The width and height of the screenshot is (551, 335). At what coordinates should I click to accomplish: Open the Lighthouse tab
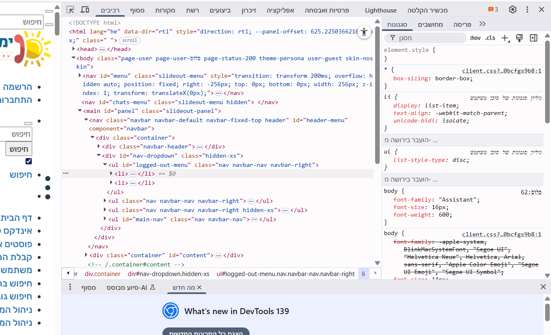(x=381, y=10)
